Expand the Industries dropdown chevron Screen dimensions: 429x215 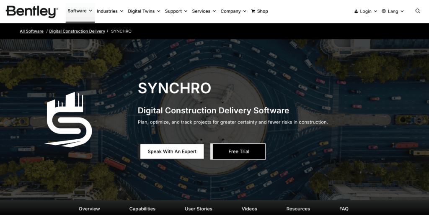[x=121, y=11]
